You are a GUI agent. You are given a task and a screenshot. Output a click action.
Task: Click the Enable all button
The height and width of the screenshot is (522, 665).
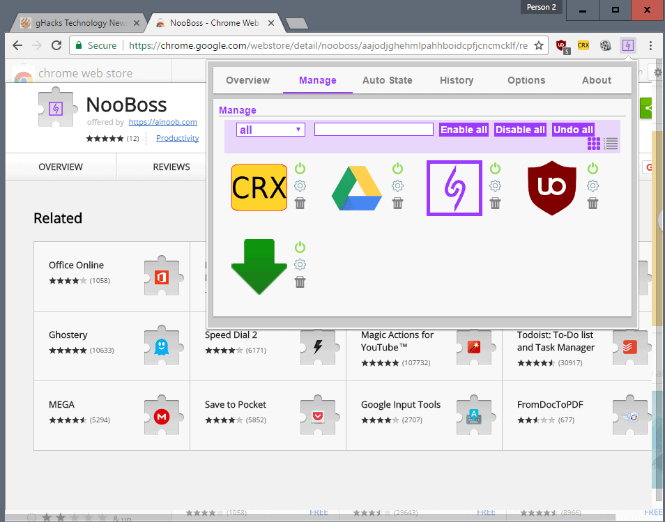coord(464,129)
